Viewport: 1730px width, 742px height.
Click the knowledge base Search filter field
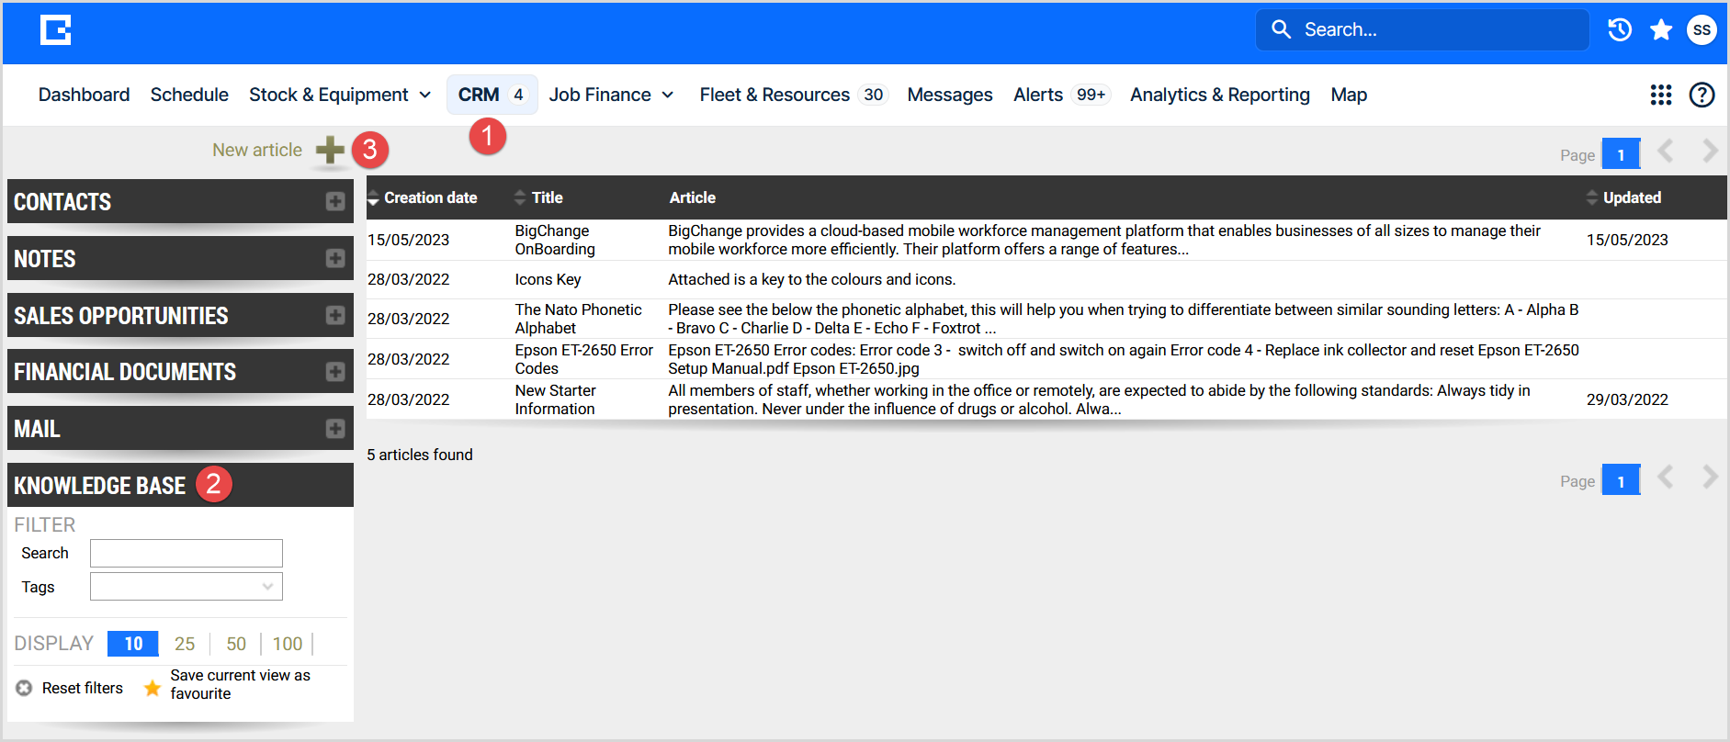click(187, 553)
